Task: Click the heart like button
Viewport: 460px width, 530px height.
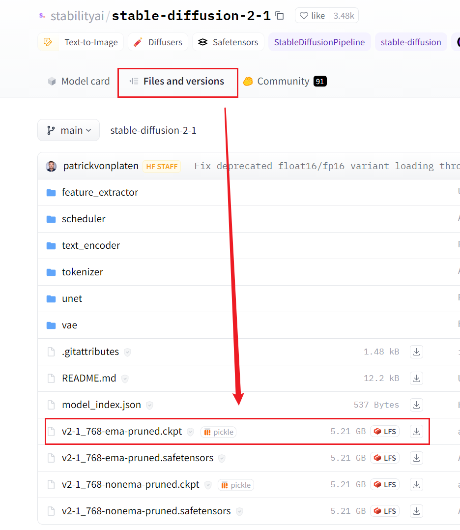Action: point(312,16)
